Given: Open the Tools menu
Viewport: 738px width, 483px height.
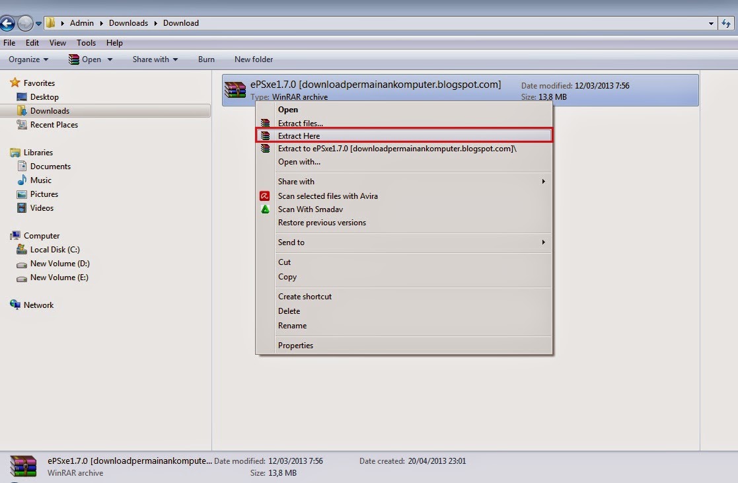Looking at the screenshot, I should coord(86,42).
